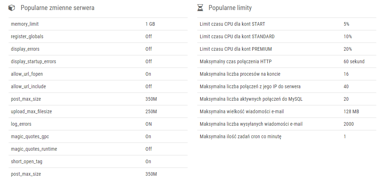Viewport: 382px width, 190px height.
Task: Click the display_startup_errors label
Action: [x=33, y=61]
